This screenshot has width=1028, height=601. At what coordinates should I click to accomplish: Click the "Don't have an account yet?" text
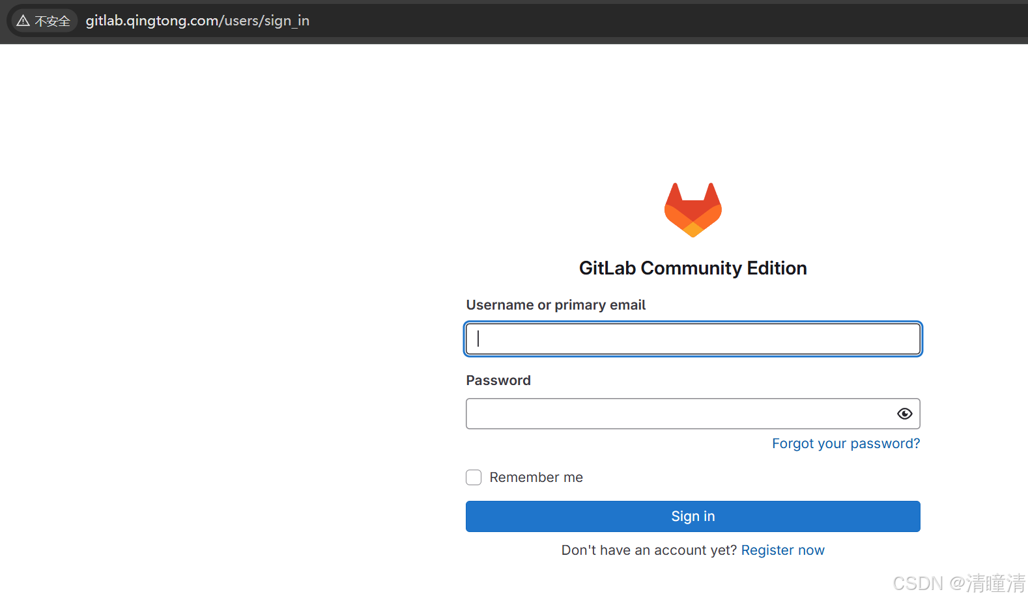click(649, 550)
